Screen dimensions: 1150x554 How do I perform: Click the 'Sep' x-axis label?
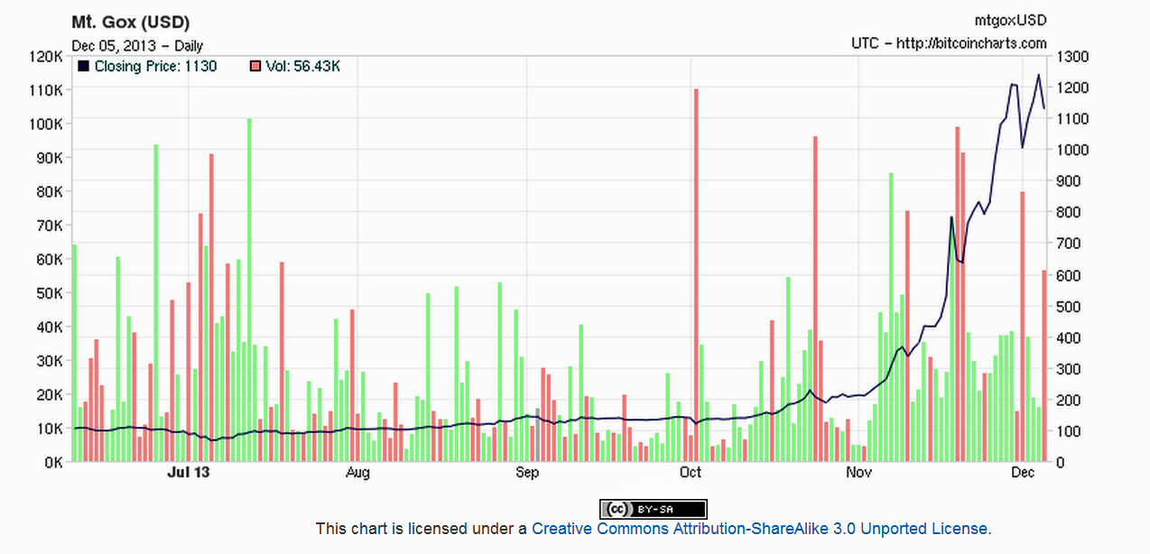527,472
